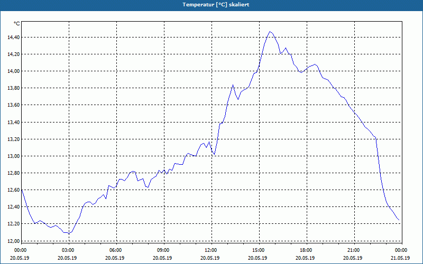Click the 13,20 y-axis label
The height and width of the screenshot is (264, 423).
[13, 139]
